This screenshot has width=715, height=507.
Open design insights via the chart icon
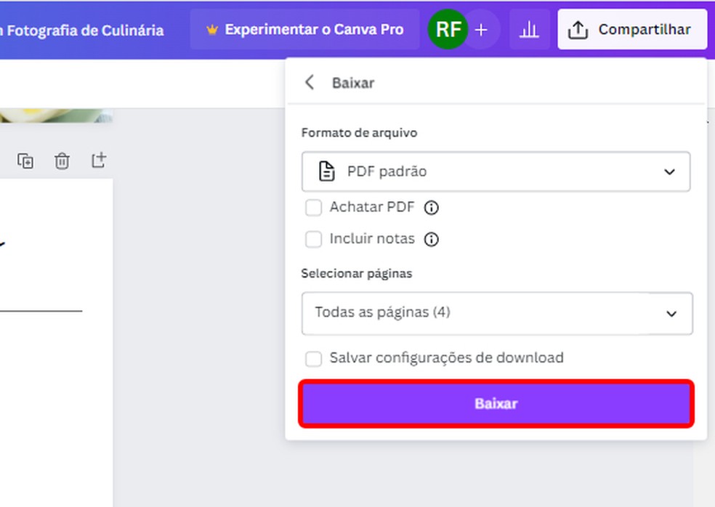pyautogui.click(x=530, y=29)
